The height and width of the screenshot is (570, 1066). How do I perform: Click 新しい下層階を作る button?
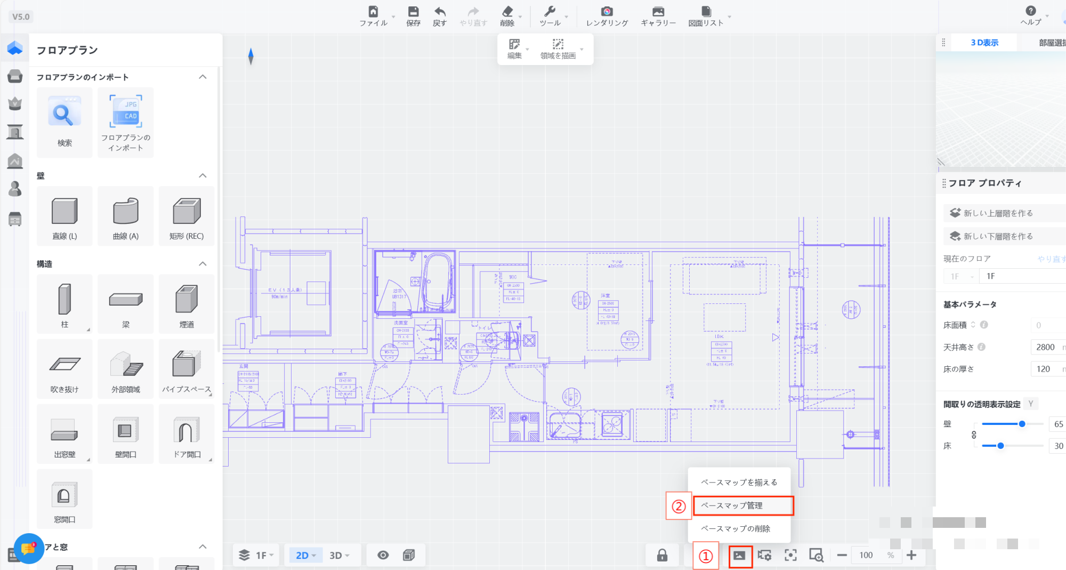click(x=1004, y=236)
